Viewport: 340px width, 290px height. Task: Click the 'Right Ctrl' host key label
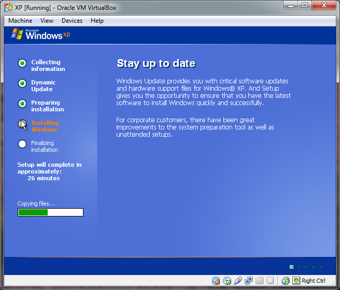pos(314,281)
